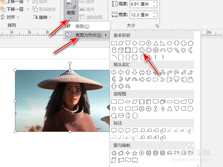Select the isosceles triangle basic shape

point(156,43)
